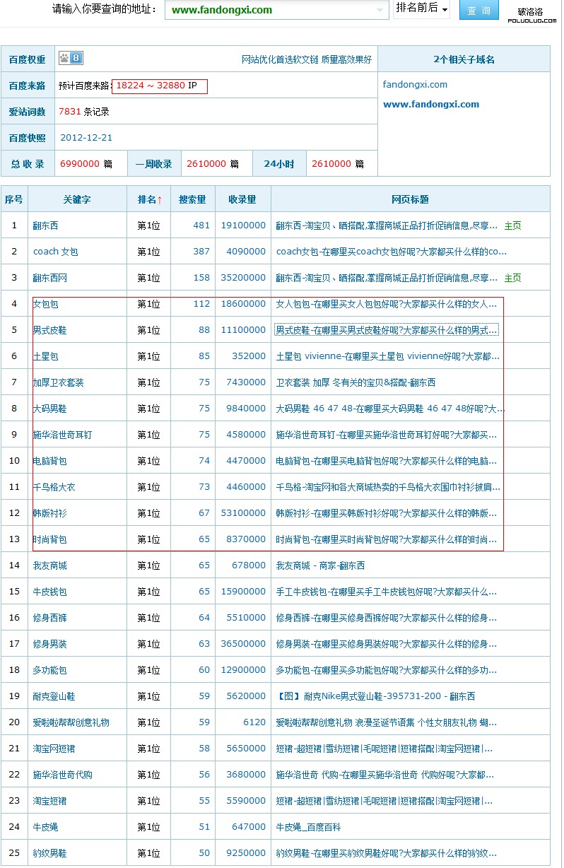Click search volume 387 for coach 女包

201,252
